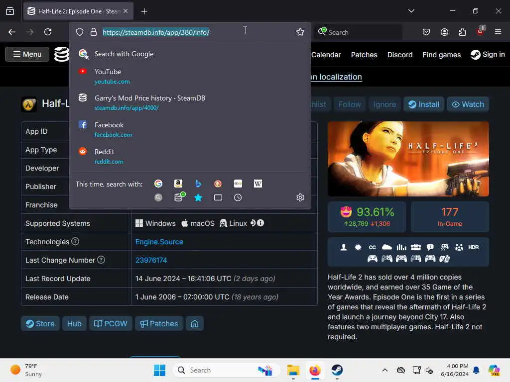Open SteamDB Menu button

(27, 54)
